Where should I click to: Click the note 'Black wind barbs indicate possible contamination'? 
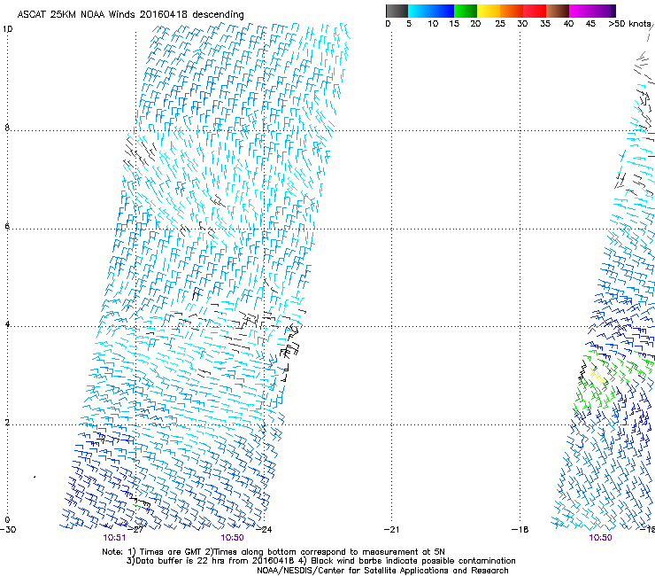413,561
